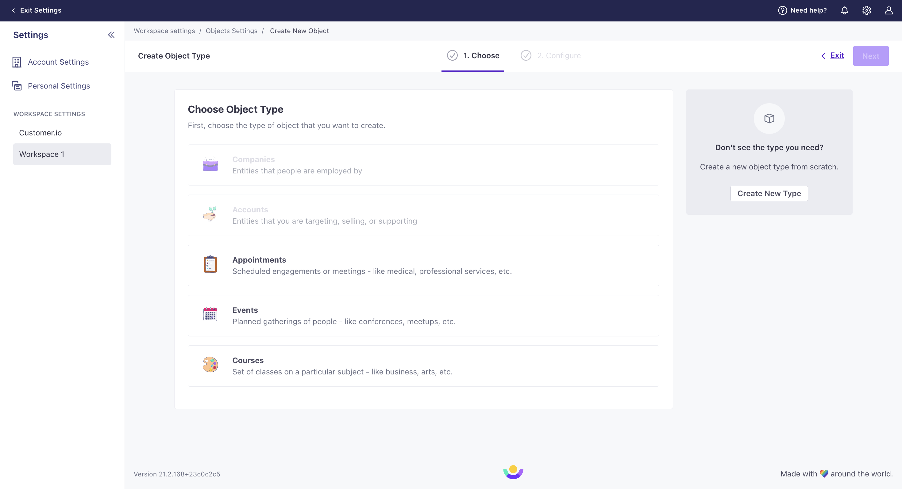Select Workspace 1 in sidebar
This screenshot has height=489, width=902.
coord(62,154)
